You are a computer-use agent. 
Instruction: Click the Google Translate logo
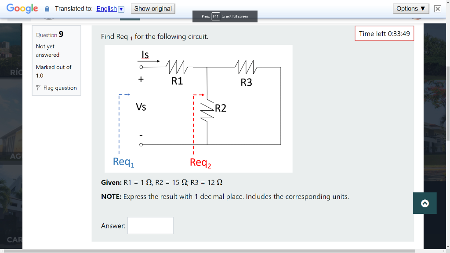(x=22, y=8)
